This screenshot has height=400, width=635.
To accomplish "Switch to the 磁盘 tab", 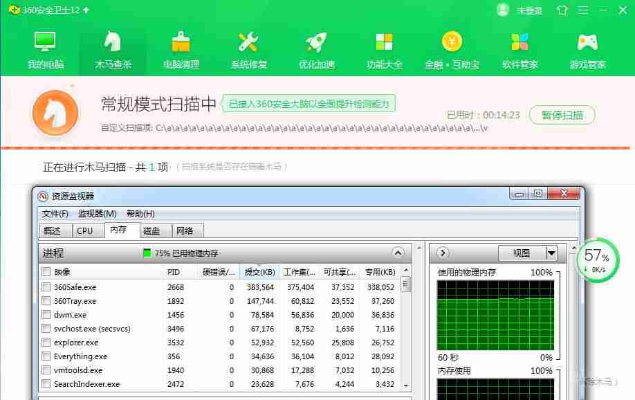I will [x=156, y=230].
